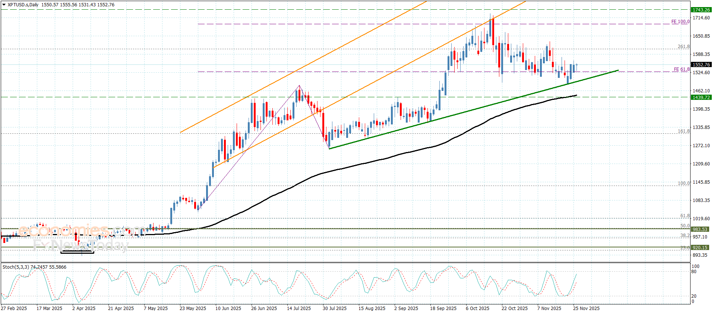The image size is (714, 313).
Task: Select the 161.8 Fibonacci level label
Action: point(683,131)
